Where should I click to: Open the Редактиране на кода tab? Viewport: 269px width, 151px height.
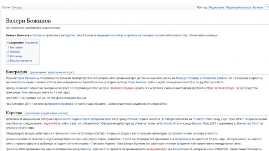click(238, 7)
